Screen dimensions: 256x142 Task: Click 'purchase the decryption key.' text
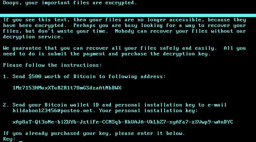(x=166, y=54)
